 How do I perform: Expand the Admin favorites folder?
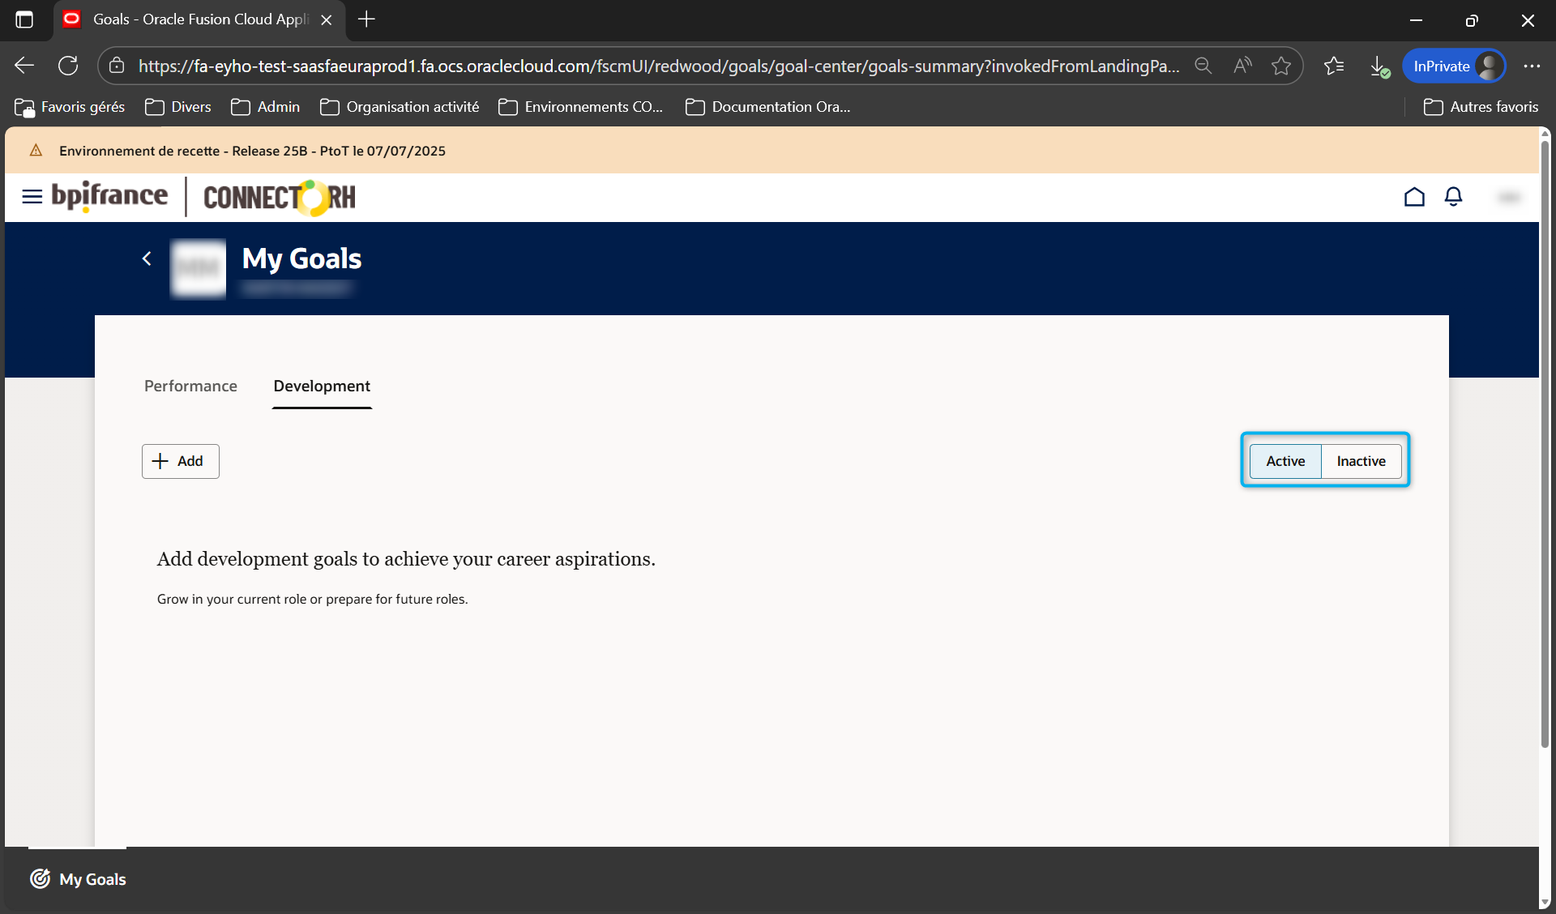point(266,107)
